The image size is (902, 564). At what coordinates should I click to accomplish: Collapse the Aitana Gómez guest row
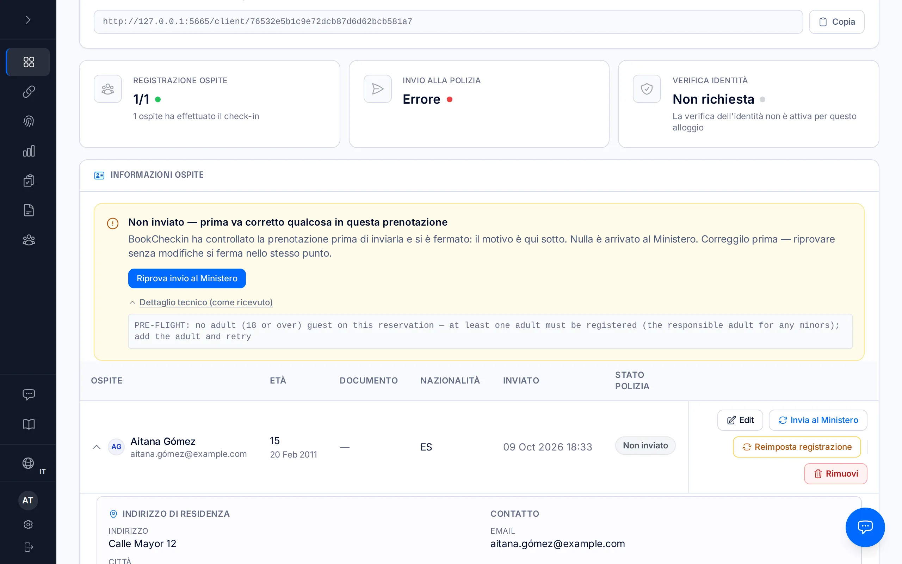coord(97,447)
